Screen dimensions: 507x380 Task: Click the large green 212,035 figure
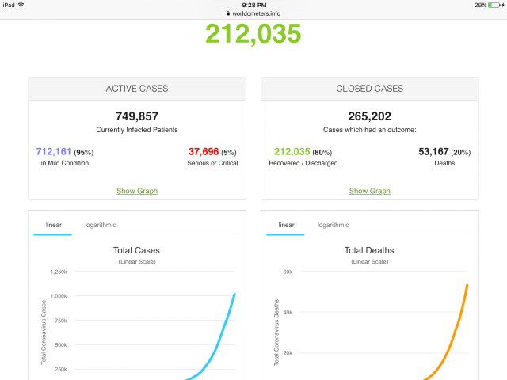click(x=253, y=33)
